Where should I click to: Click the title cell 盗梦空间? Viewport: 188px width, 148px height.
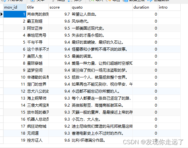click(x=38, y=70)
